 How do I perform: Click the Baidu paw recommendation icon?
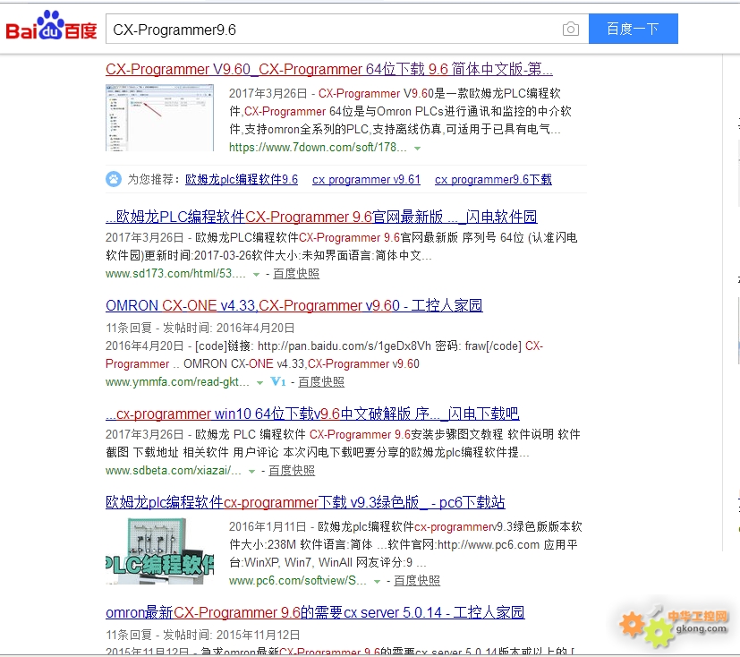(114, 179)
